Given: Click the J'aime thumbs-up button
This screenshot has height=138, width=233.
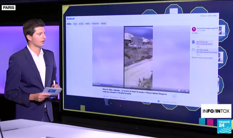Looking at the screenshot, I should click(x=106, y=96).
